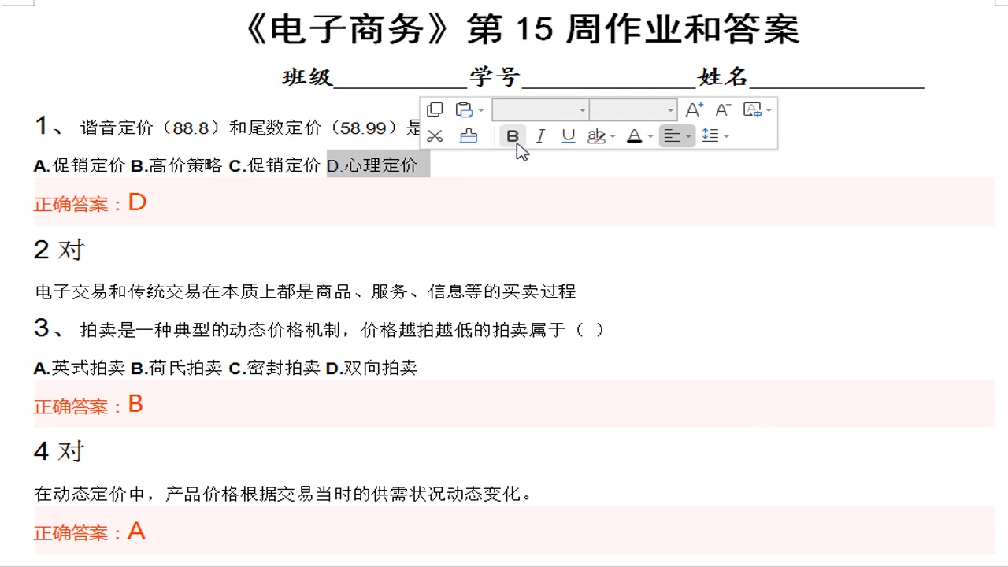
Task: Click option 'C.促销定价' in question 1
Action: pyautogui.click(x=275, y=165)
